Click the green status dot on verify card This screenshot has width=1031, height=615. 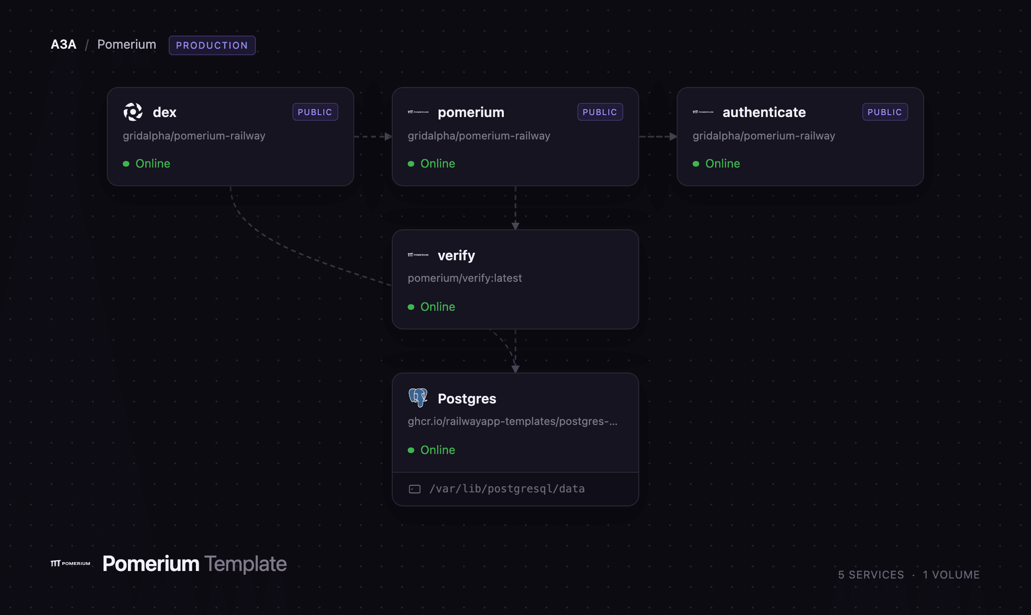point(411,307)
